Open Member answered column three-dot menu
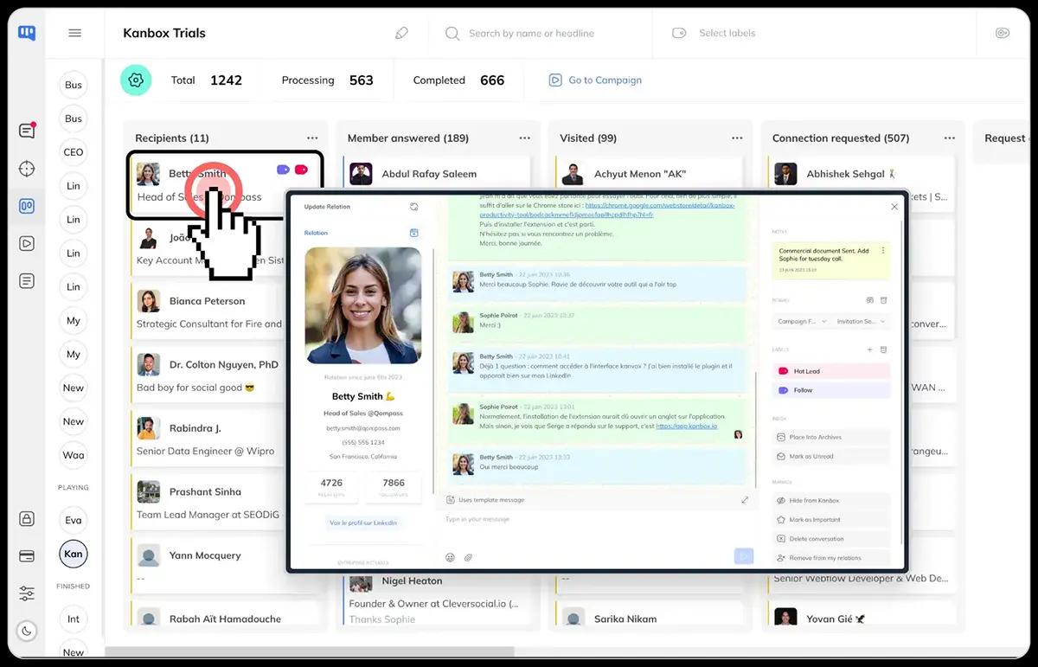The image size is (1038, 667). [524, 138]
